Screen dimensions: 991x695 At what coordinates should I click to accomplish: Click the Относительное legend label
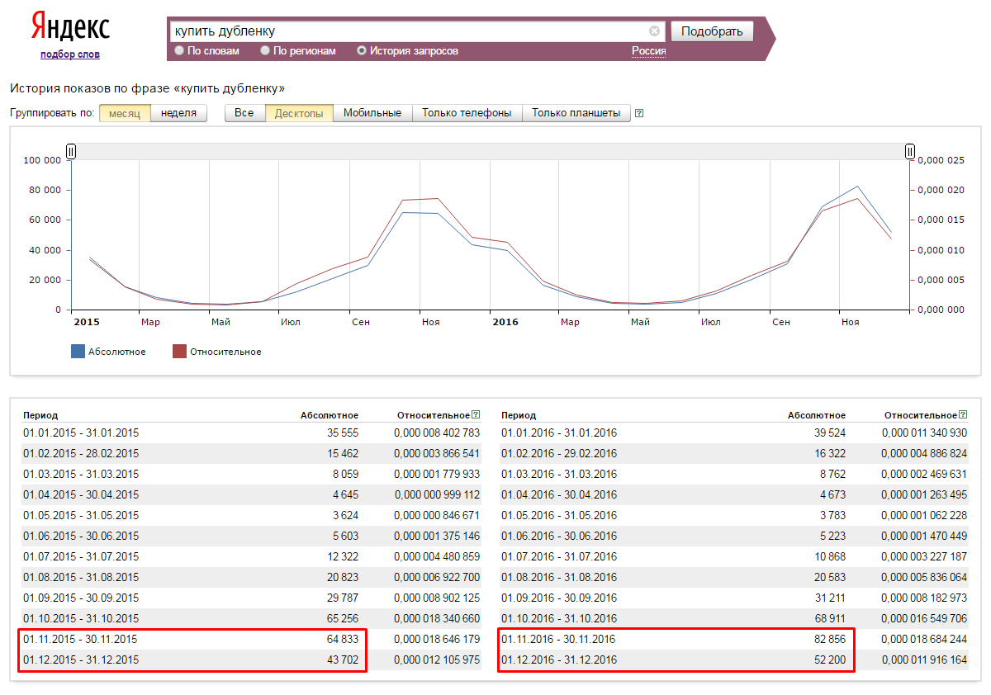225,352
